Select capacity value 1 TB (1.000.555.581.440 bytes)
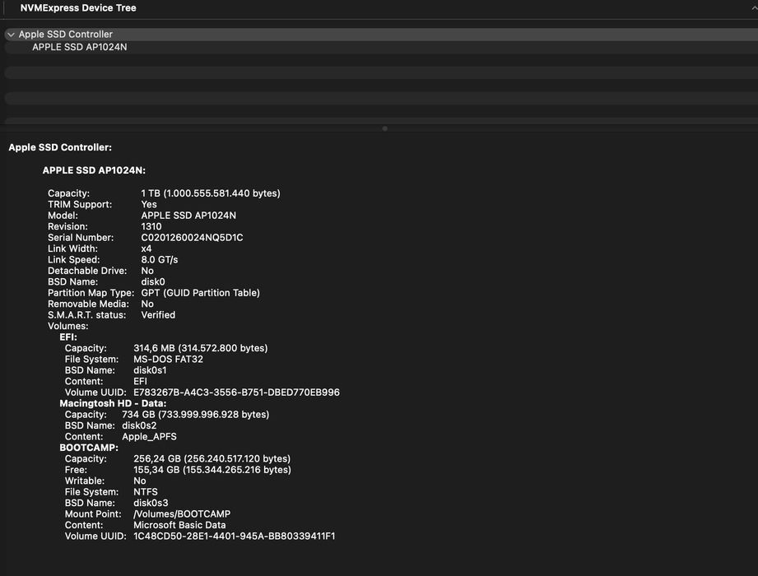 [211, 193]
